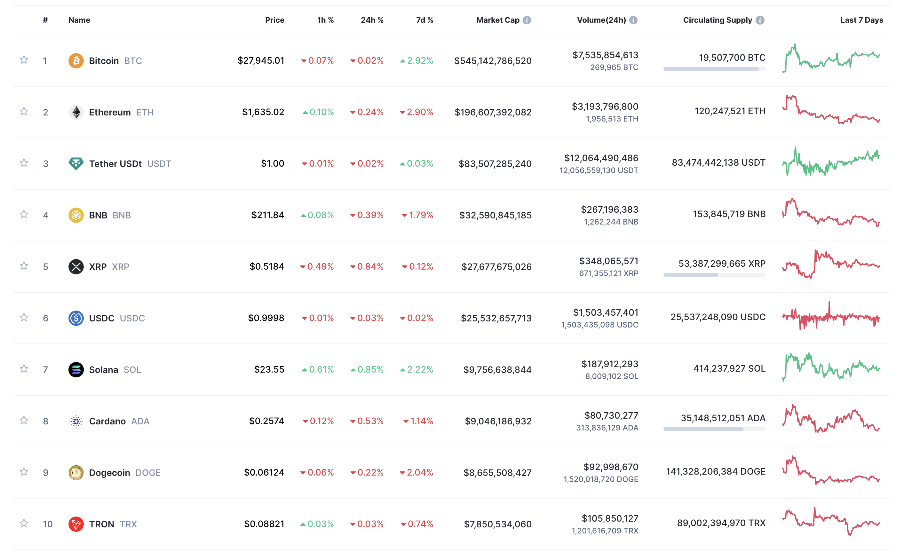
Task: Open the BNB coin name link
Action: (x=98, y=215)
